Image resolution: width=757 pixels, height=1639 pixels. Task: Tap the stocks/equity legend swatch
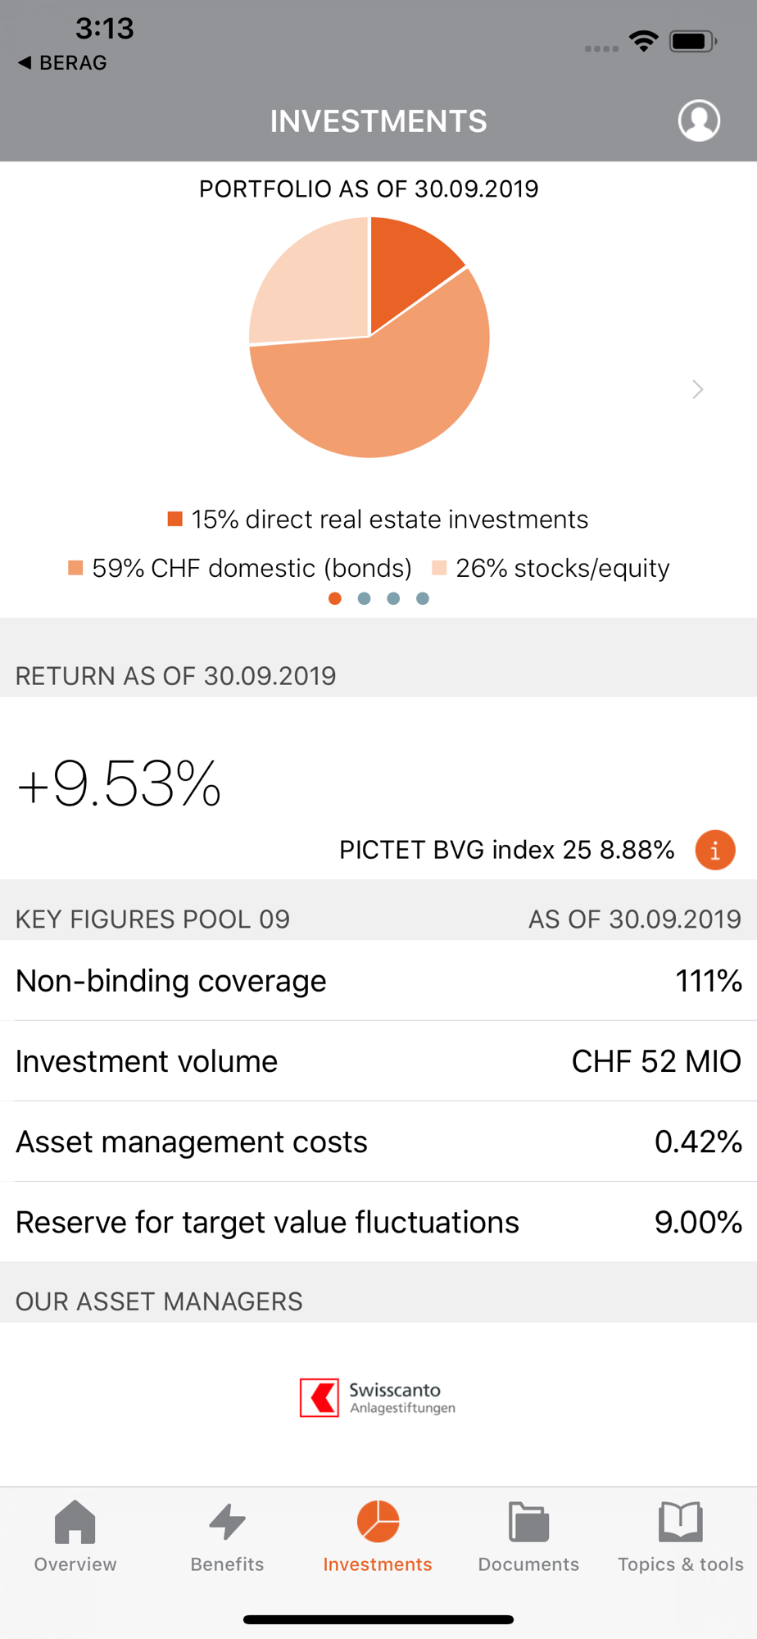[x=439, y=568]
